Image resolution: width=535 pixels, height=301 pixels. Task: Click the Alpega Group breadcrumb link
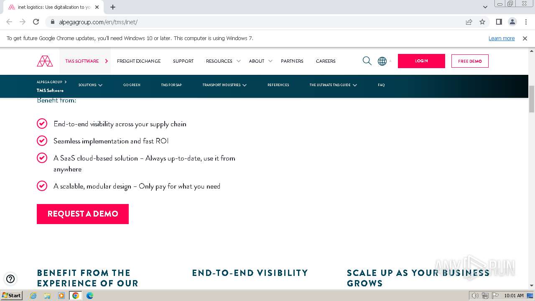point(49,82)
